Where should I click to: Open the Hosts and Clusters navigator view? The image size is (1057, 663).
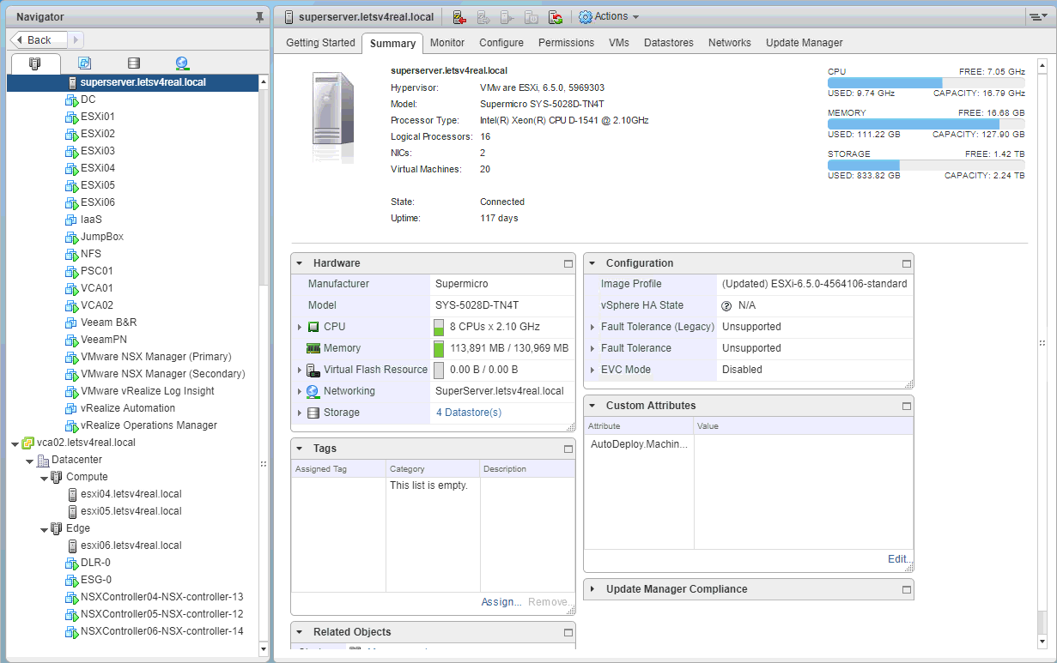coord(35,63)
